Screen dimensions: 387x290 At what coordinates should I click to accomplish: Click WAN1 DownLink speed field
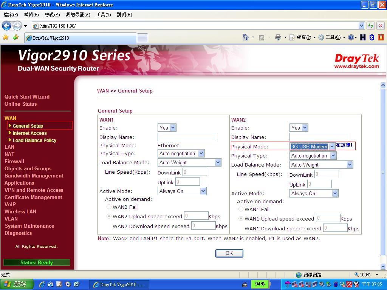[x=195, y=172]
